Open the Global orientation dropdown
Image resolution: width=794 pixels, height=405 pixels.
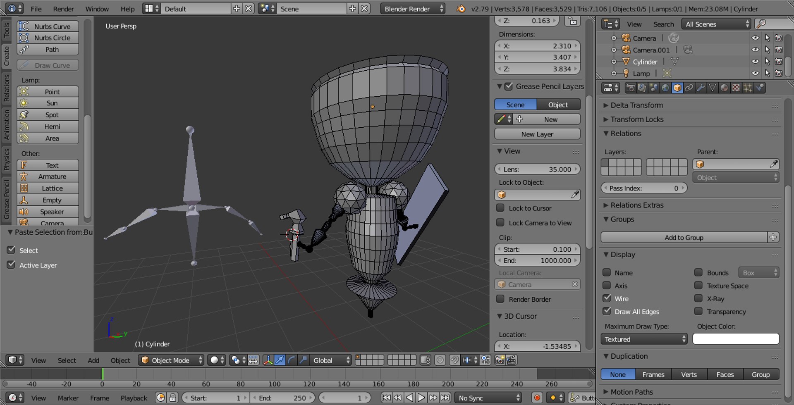pyautogui.click(x=332, y=360)
